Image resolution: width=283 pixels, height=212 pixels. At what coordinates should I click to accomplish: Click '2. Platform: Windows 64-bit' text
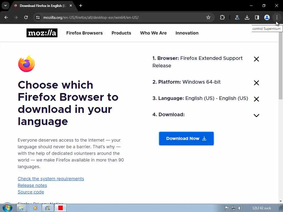point(187,82)
